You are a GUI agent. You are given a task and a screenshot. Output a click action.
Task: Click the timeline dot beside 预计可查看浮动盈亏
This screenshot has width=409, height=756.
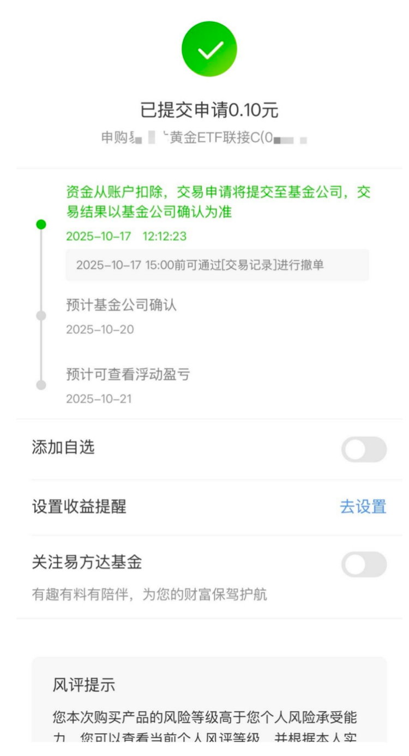40,385
